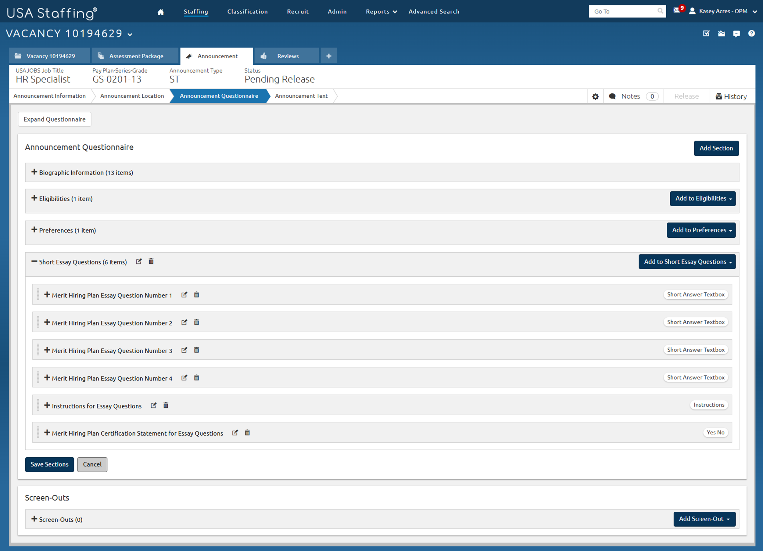This screenshot has width=763, height=551.
Task: Open the help question mark icon
Action: pyautogui.click(x=751, y=33)
